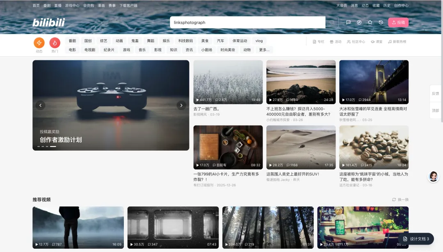Go to the previous carousel banner
443x252 pixels.
[x=40, y=105]
